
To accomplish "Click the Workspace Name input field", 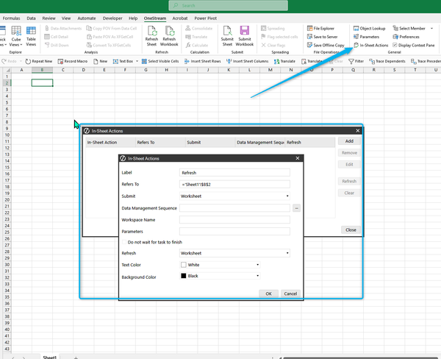I will (234, 219).
